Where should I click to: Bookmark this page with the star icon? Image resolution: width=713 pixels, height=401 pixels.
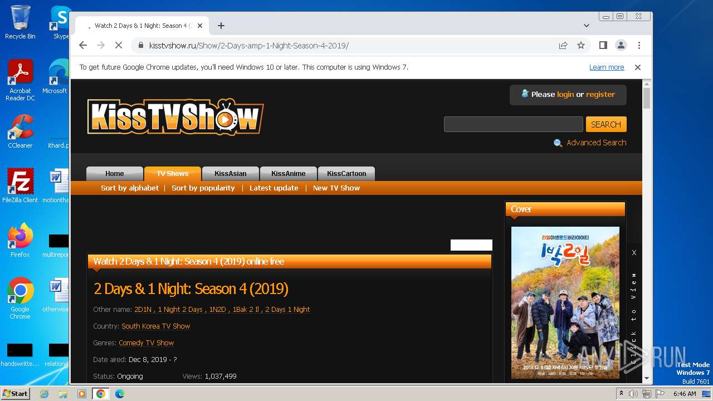[x=581, y=45]
